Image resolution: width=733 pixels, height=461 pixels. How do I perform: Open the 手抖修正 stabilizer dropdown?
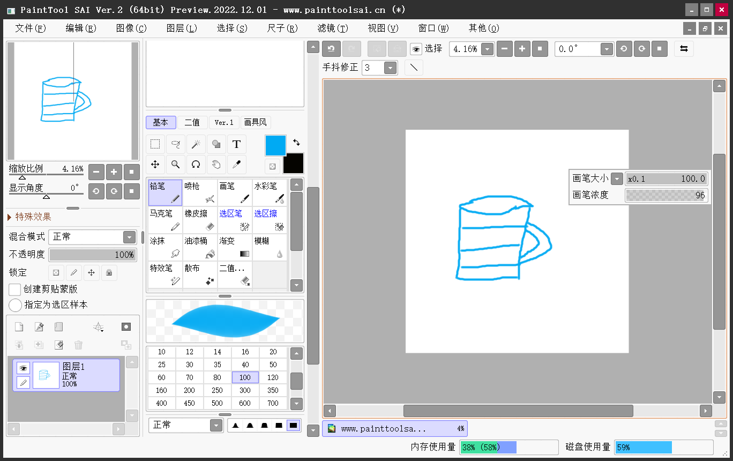(x=390, y=68)
